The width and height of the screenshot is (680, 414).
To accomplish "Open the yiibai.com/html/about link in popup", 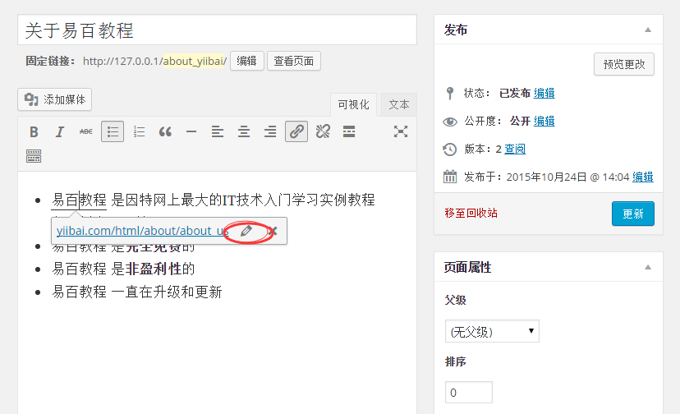I will tap(143, 231).
